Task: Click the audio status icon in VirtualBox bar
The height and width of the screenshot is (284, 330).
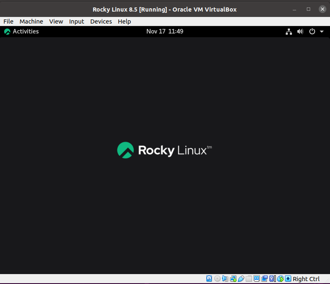Action: click(x=225, y=279)
